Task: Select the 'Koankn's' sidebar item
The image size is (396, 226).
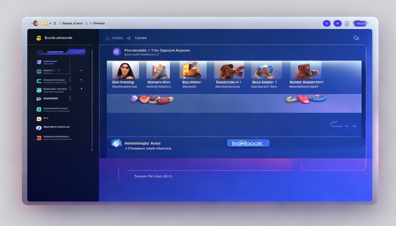Action: (51, 99)
